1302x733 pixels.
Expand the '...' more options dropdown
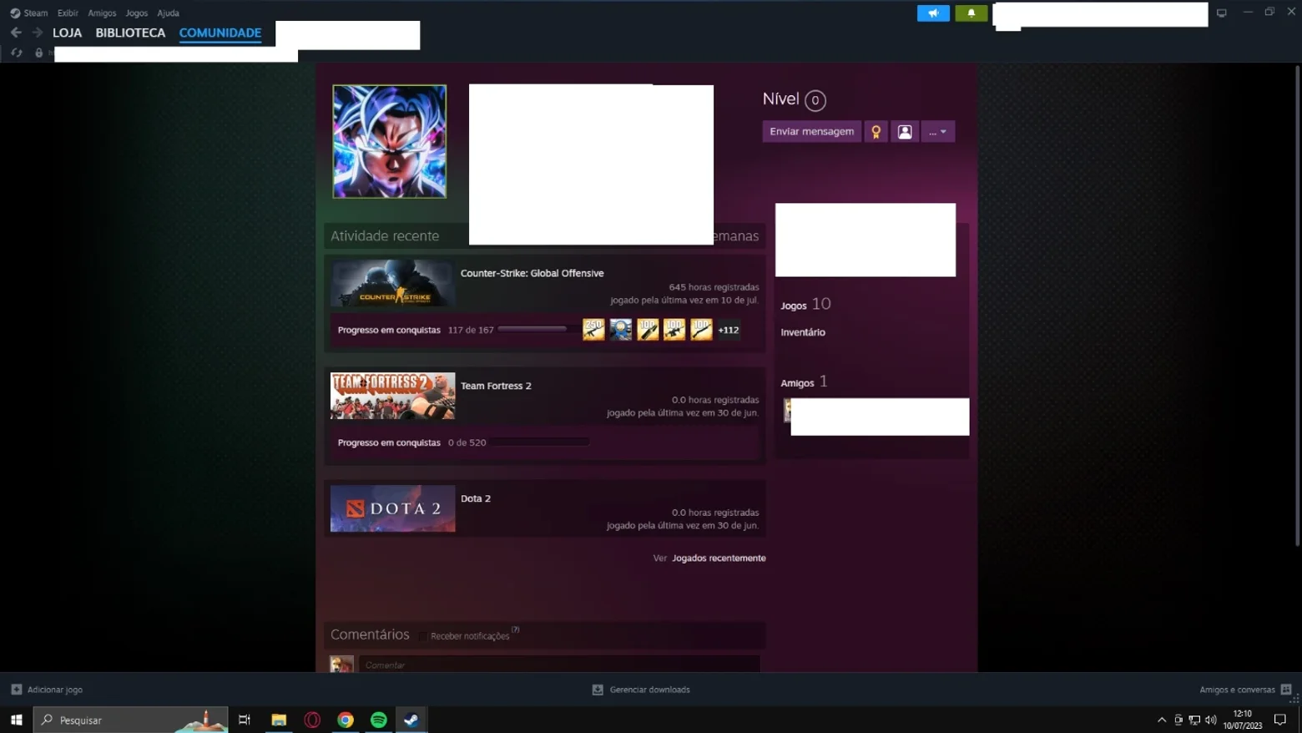[x=938, y=132]
